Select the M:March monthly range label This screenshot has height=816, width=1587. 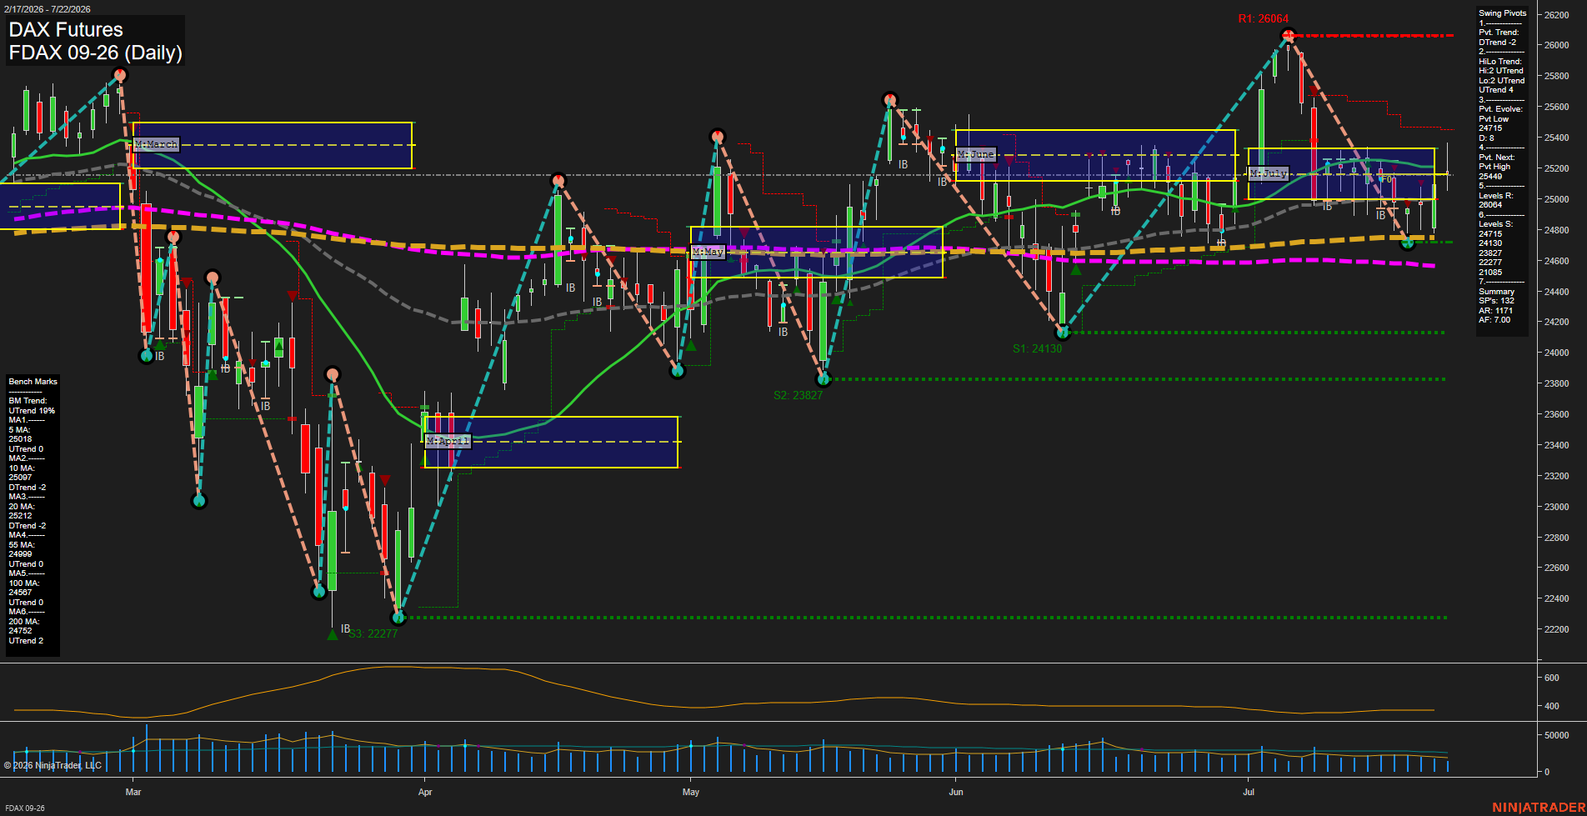click(x=157, y=144)
